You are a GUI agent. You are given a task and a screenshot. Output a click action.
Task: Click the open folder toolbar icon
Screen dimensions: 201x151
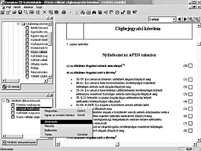[14, 12]
